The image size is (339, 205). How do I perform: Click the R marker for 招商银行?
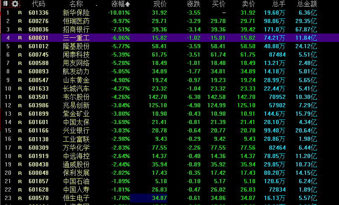20,30
